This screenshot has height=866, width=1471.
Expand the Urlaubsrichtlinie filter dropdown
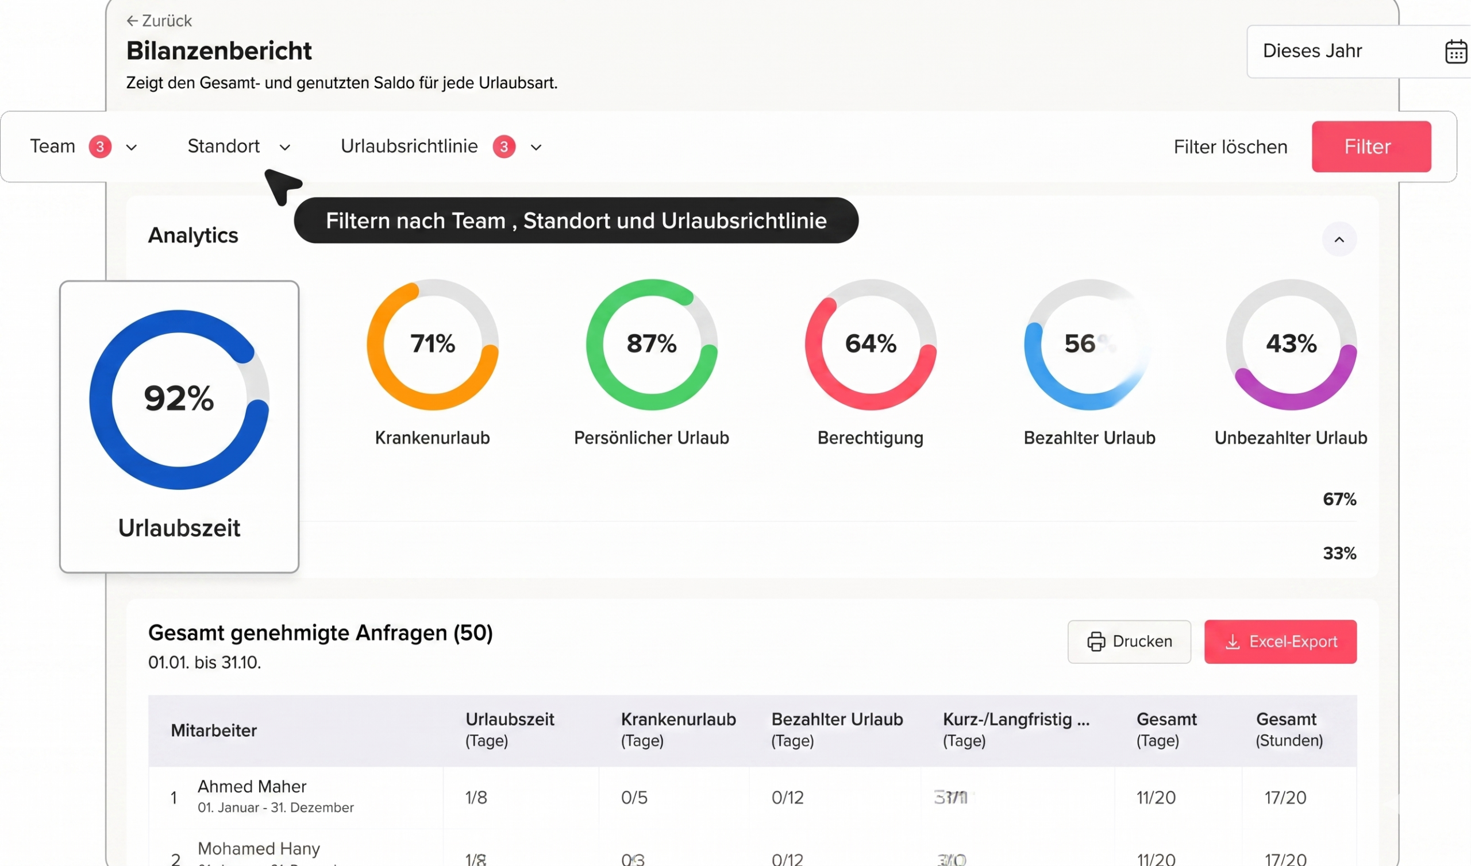tap(536, 147)
